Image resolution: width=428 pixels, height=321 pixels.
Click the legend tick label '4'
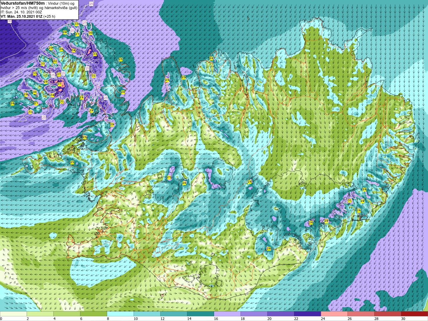(x=55, y=319)
